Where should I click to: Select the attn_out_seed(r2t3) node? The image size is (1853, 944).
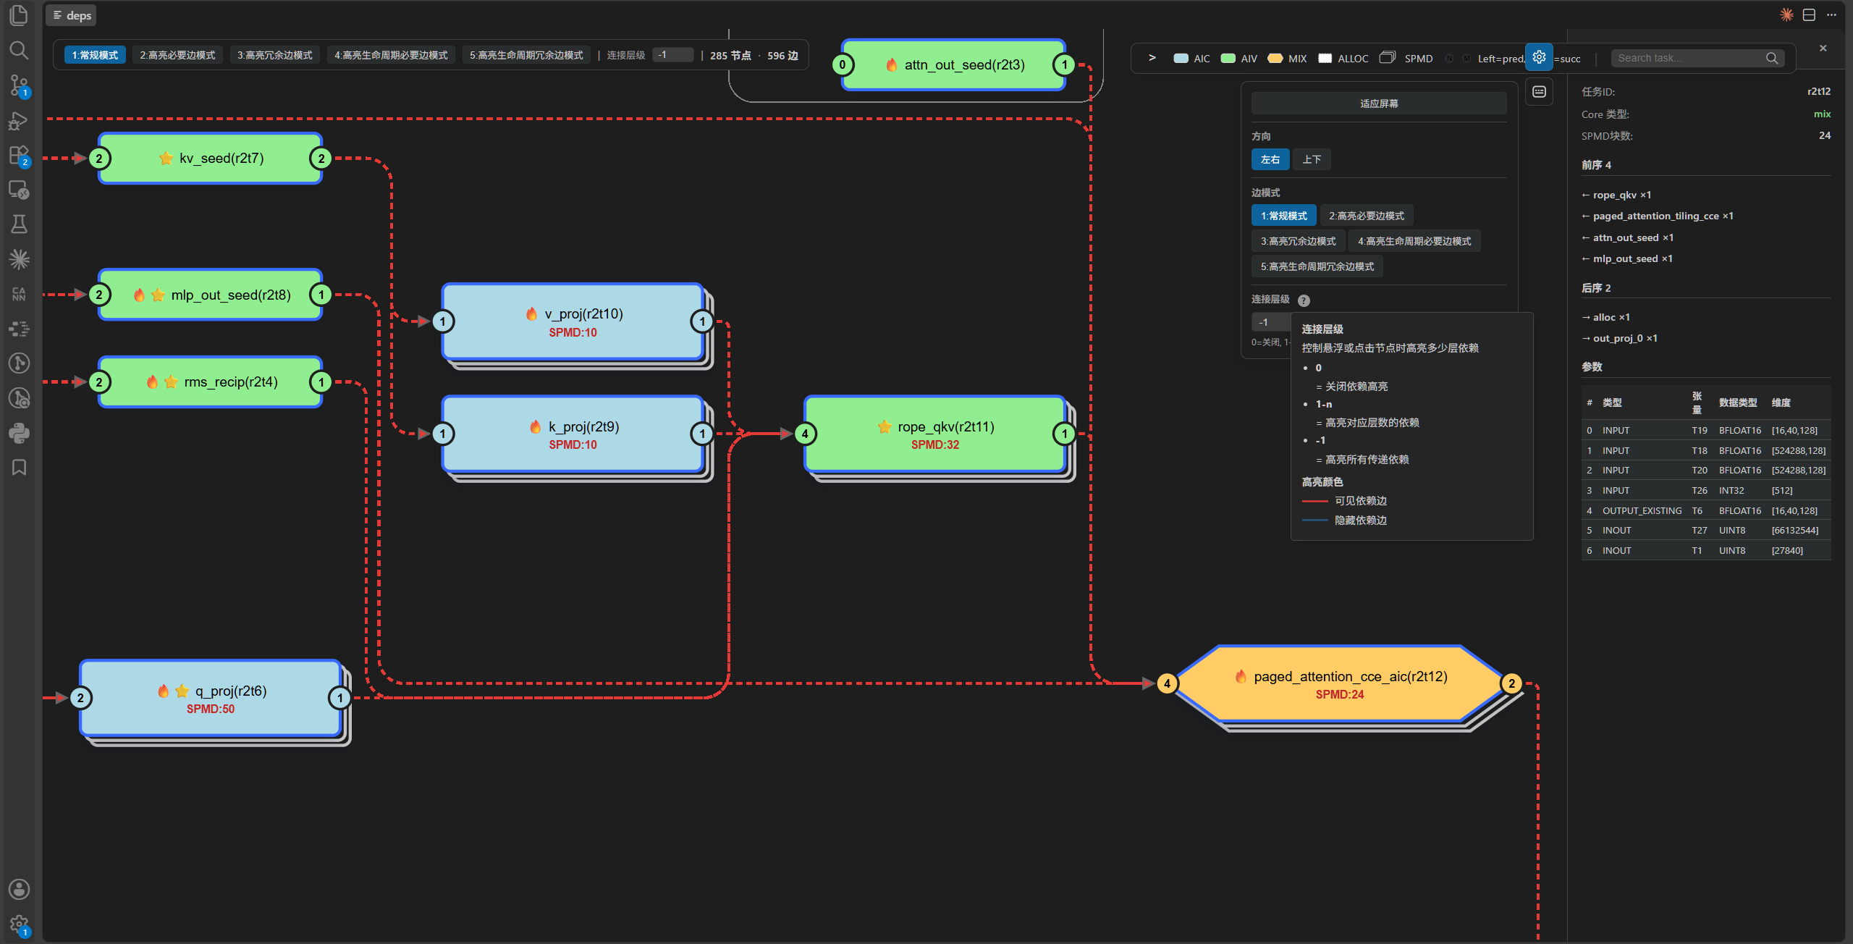click(x=953, y=64)
